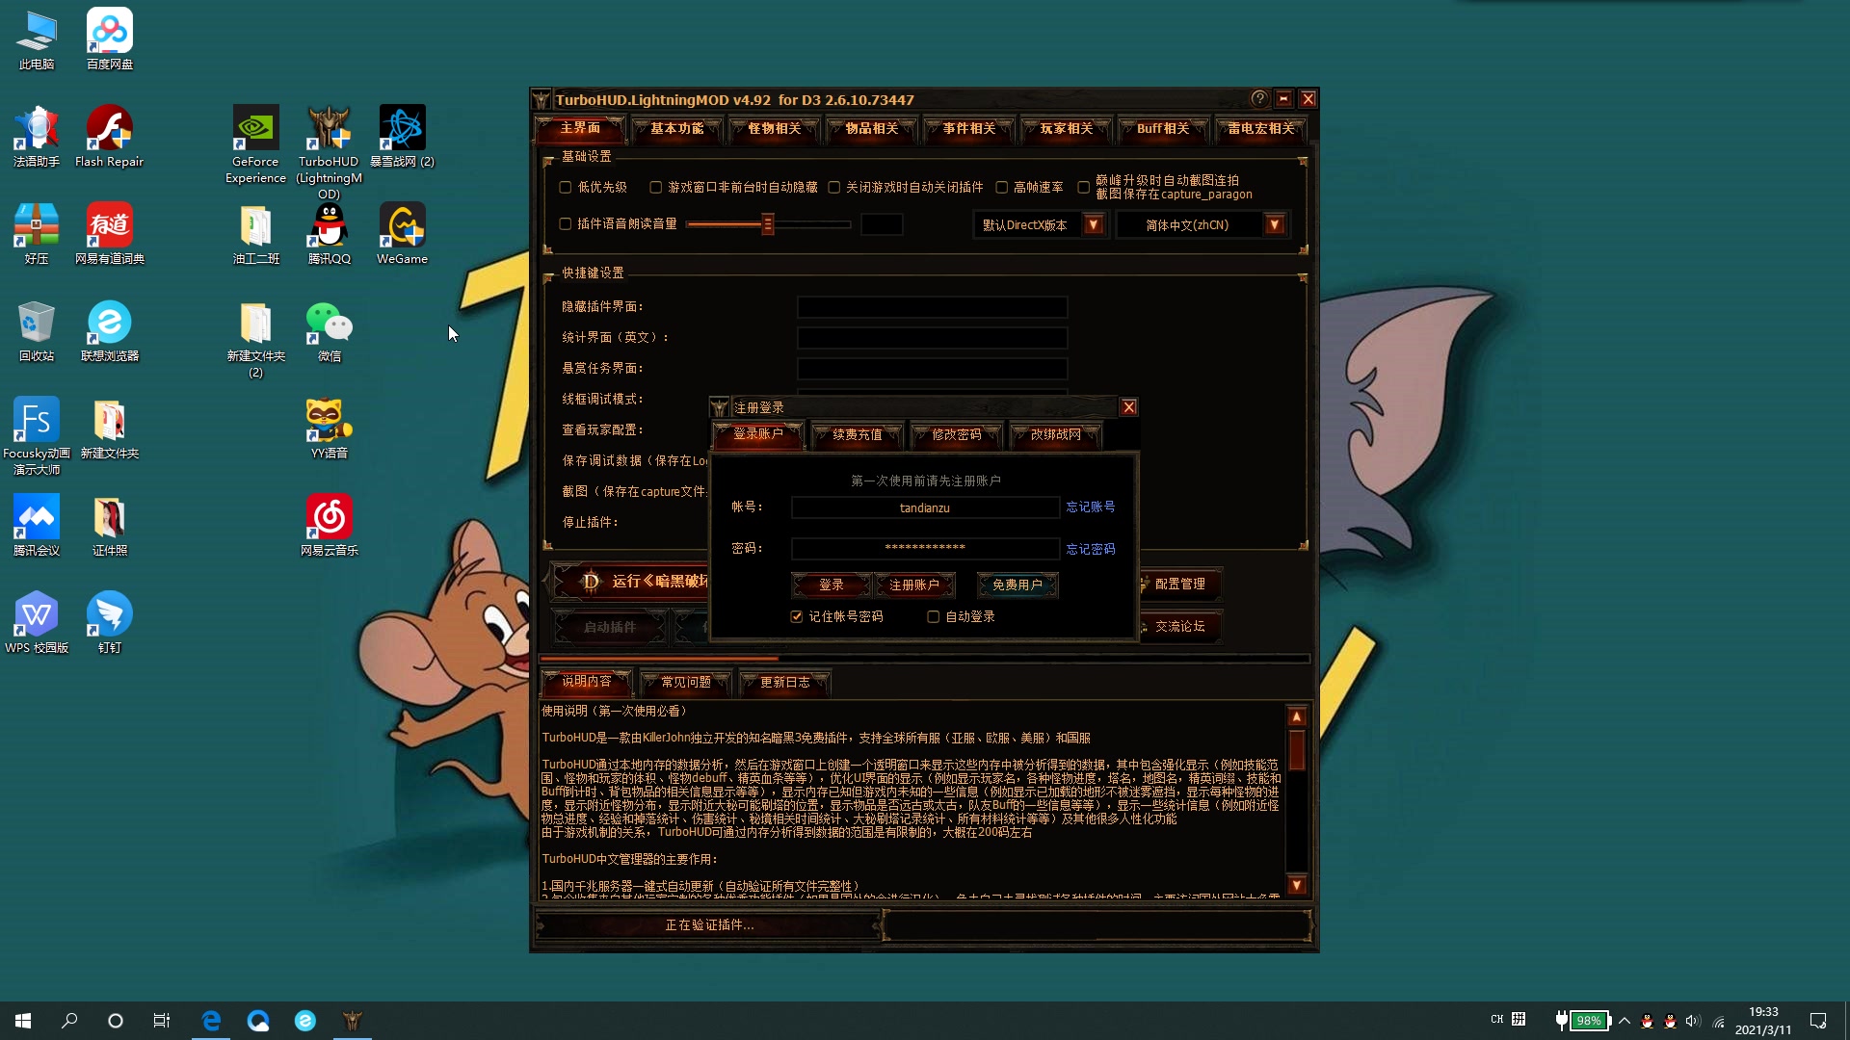Open TurboHUD LightningMOD desktop shortcut
This screenshot has height=1040, width=1850.
[x=330, y=152]
